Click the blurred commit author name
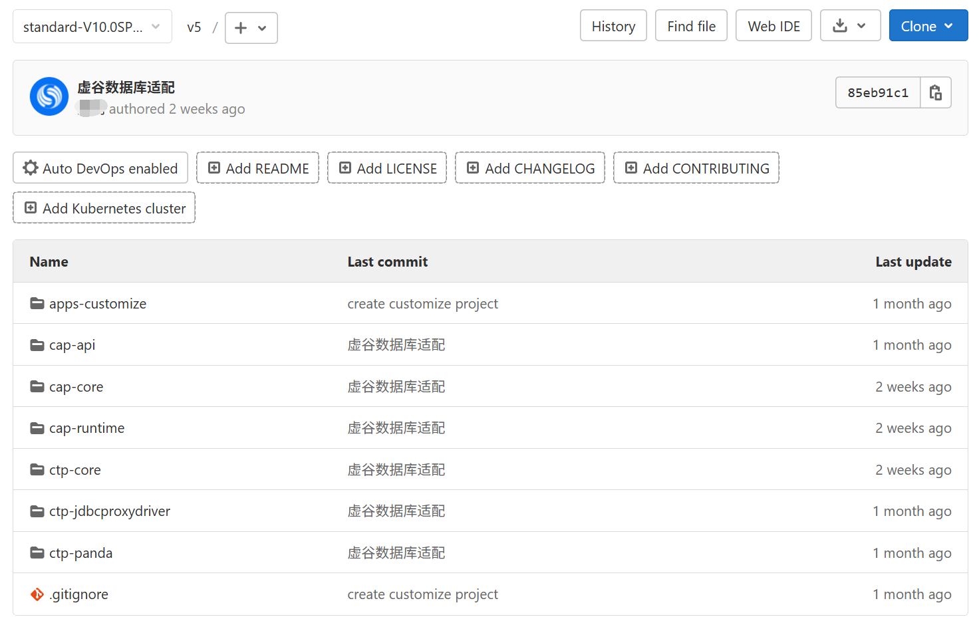This screenshot has width=979, height=627. tap(92, 108)
